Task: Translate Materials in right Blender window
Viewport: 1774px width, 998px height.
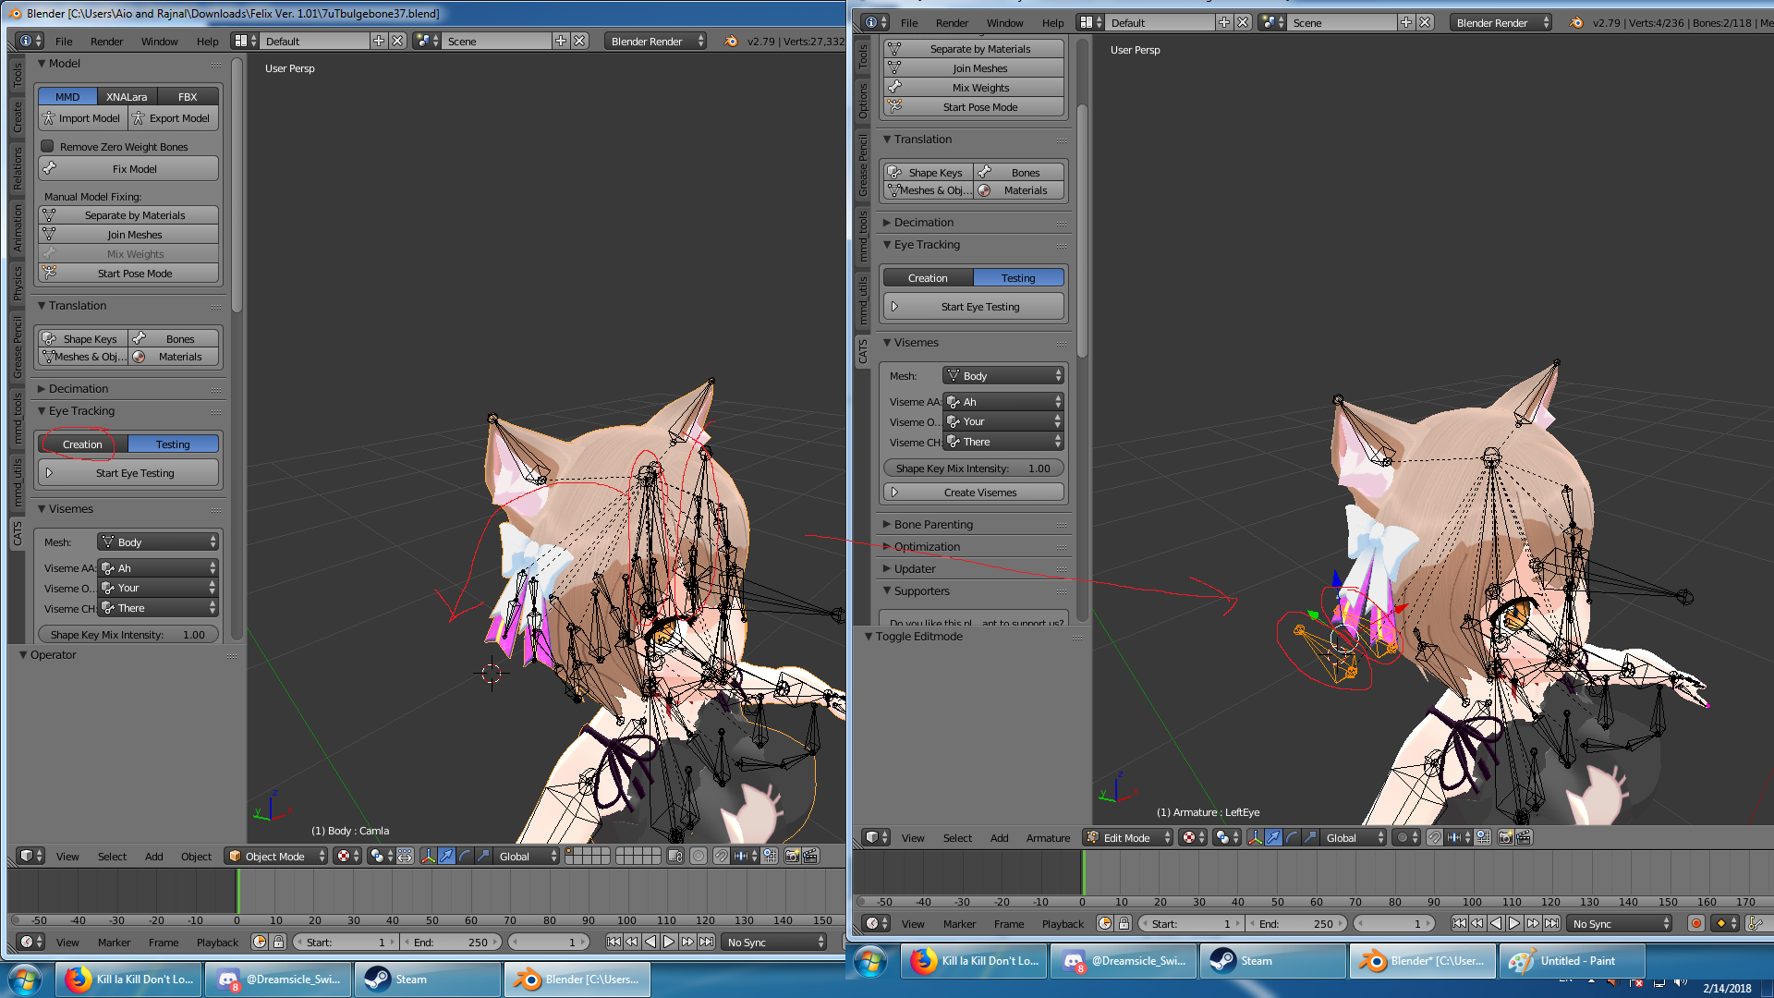Action: [1019, 190]
